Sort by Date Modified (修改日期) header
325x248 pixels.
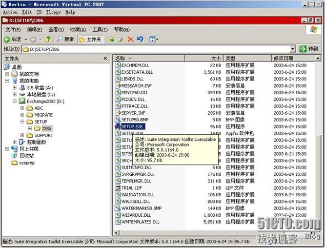click(x=293, y=58)
